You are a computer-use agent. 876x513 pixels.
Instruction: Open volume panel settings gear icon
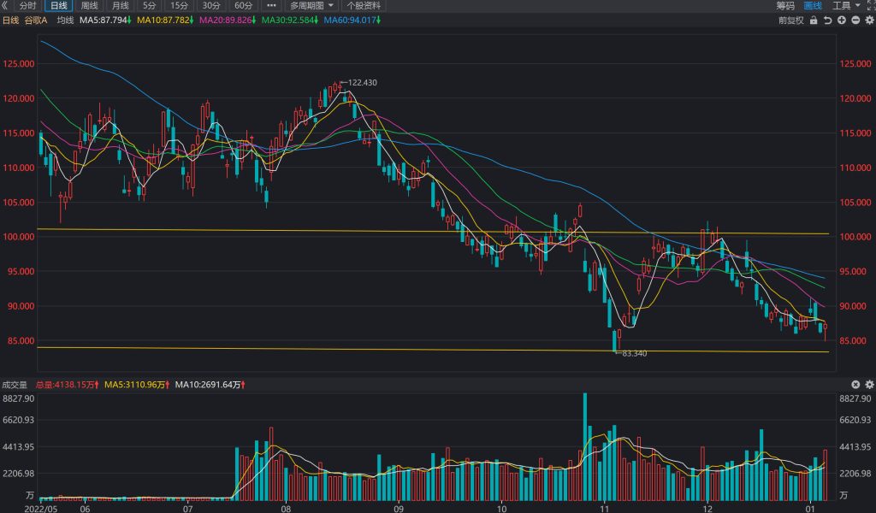tap(869, 385)
